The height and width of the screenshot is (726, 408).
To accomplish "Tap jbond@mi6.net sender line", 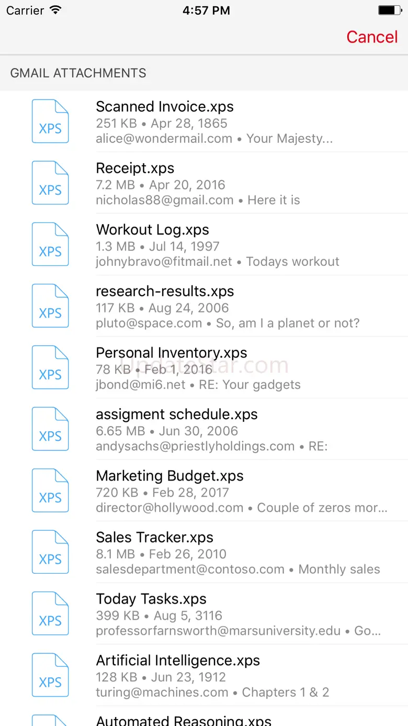I will [198, 385].
